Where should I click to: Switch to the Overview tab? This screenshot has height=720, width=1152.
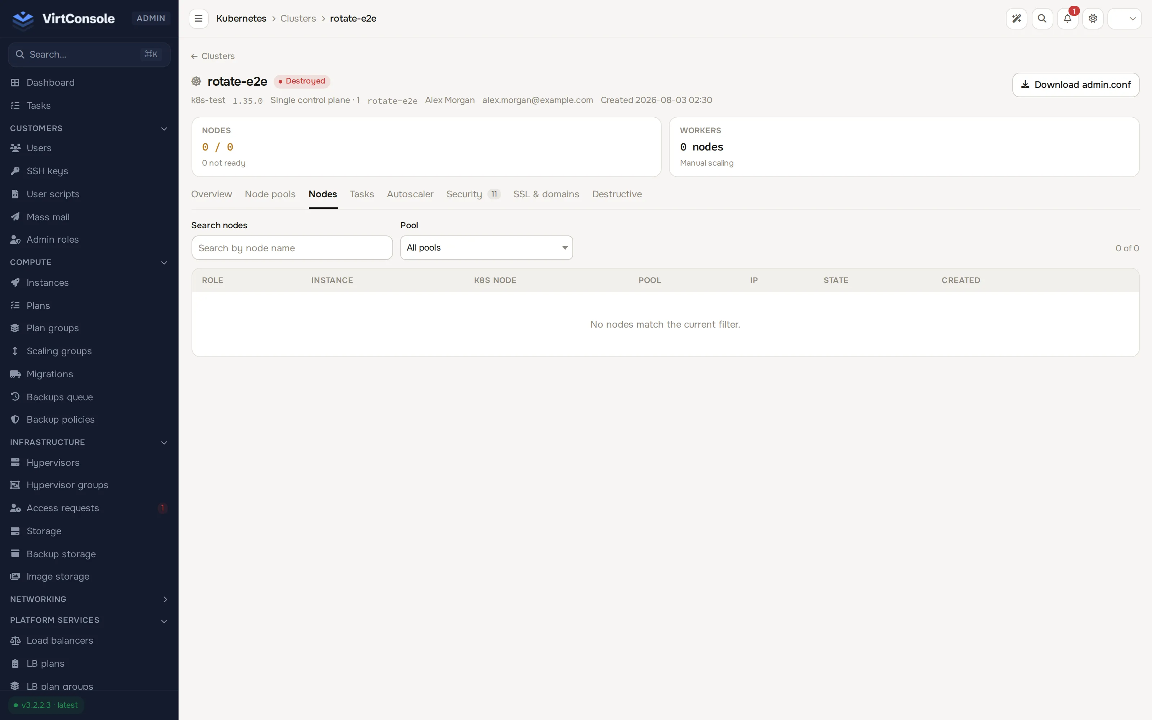[x=211, y=194]
